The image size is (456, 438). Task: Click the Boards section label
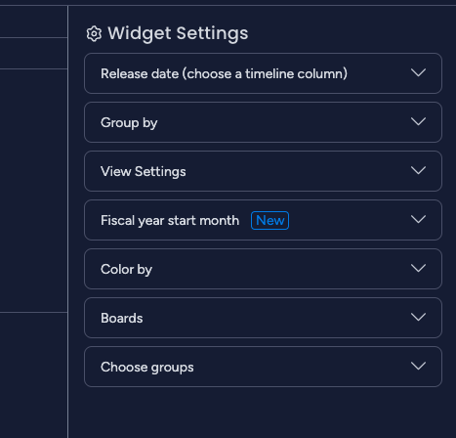[x=122, y=318]
